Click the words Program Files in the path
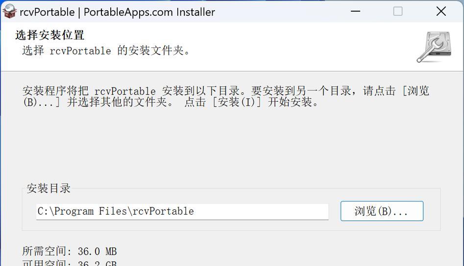The image size is (464, 266). 90,211
